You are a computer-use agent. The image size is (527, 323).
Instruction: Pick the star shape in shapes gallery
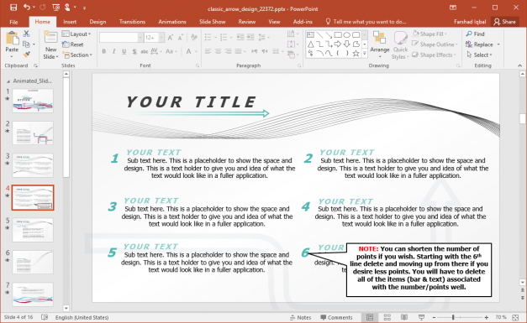click(356, 54)
